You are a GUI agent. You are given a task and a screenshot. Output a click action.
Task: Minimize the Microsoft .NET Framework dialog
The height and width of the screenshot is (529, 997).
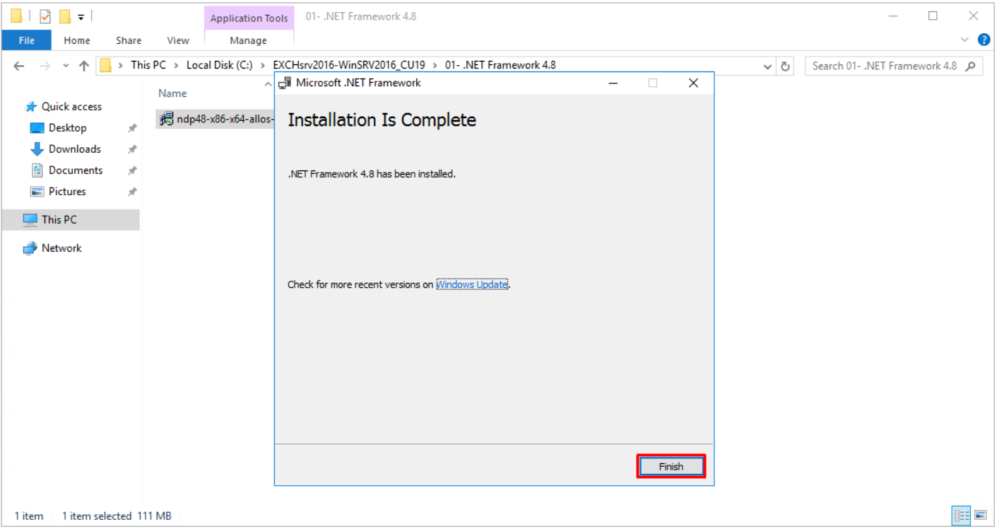point(613,83)
